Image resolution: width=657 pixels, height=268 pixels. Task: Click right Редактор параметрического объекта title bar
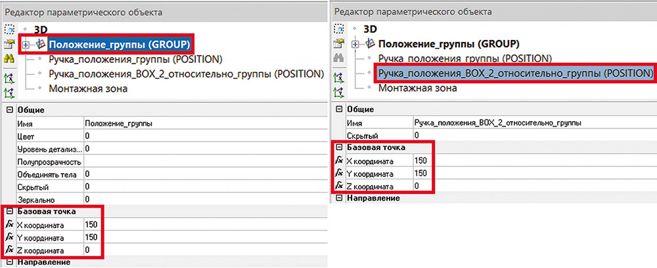click(x=493, y=12)
